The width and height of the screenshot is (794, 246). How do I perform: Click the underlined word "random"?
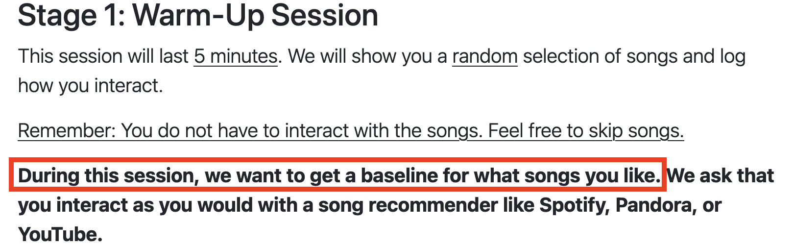485,56
